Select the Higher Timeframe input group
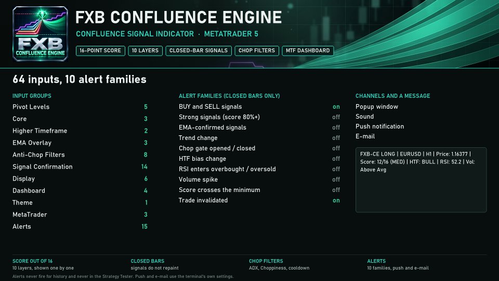The width and height of the screenshot is (499, 281). click(80, 131)
